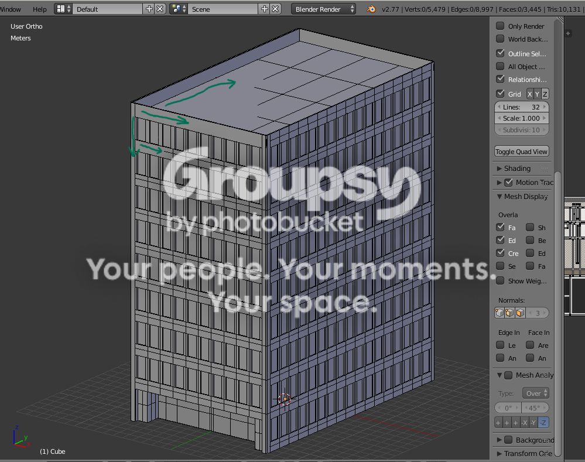Add a new scene with plus icon
Screen dimensions: 585x462
[x=265, y=9]
